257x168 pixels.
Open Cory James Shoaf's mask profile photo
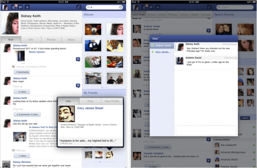click(66, 114)
